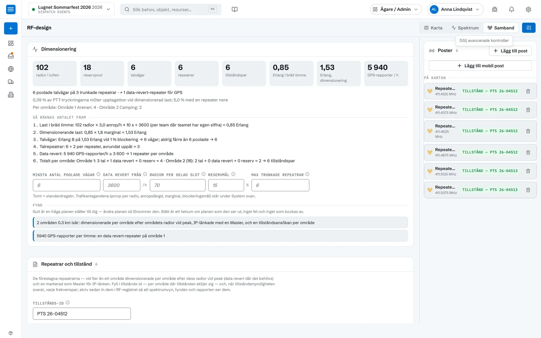Expand the Lugnet Sommarfest 2026 event selector
Screen dimensions: 541x338
[x=71, y=9]
